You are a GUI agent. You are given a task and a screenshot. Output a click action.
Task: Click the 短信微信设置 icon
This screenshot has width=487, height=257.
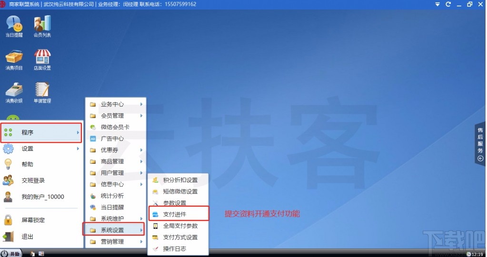click(155, 191)
